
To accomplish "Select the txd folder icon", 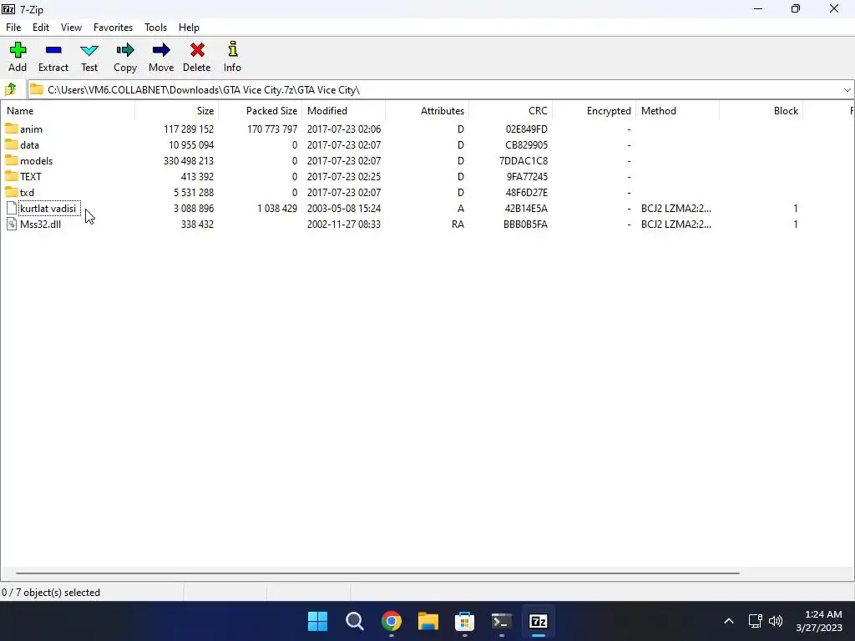I will point(12,192).
